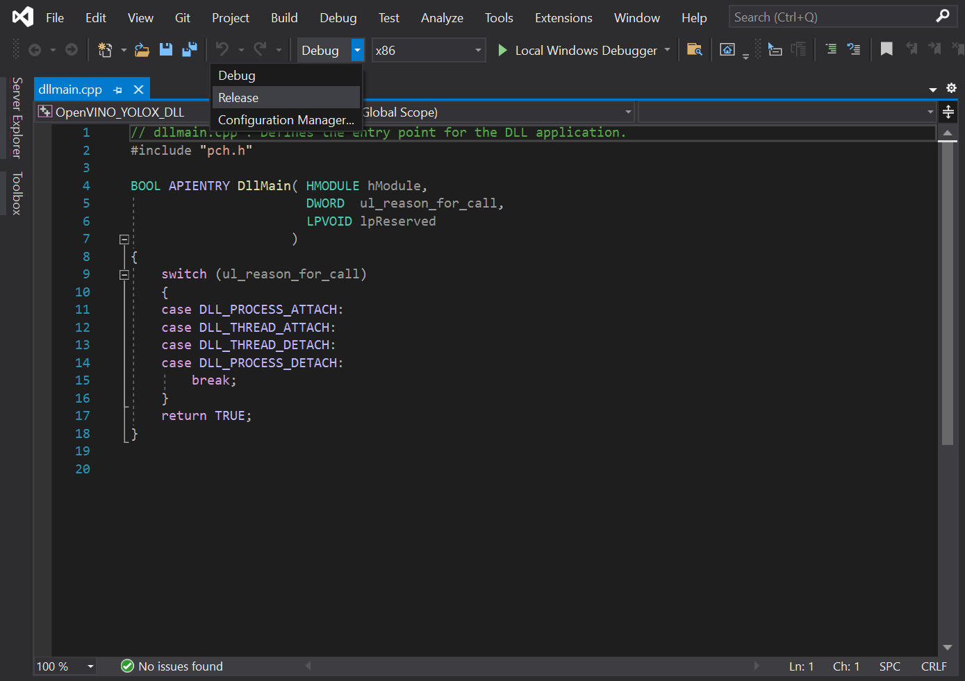
Task: Click the Open File folder icon
Action: point(142,50)
